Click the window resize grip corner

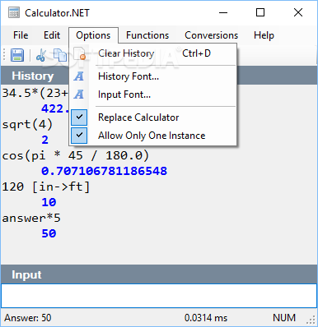point(311,320)
